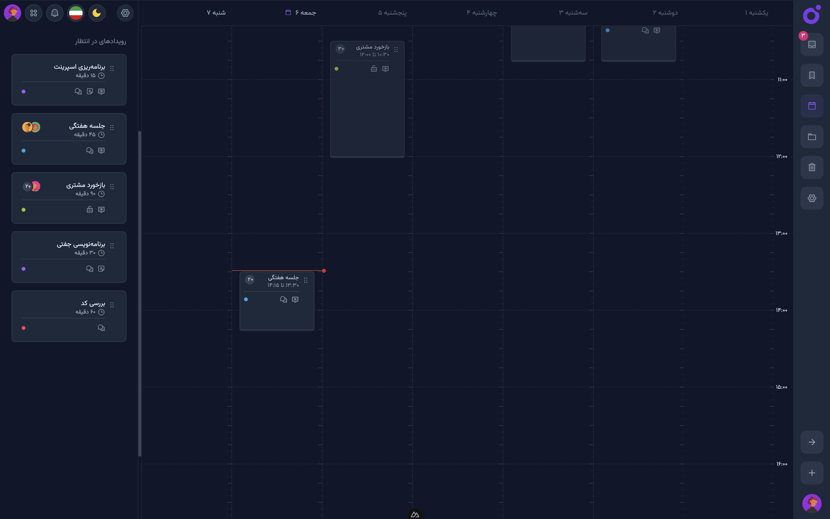This screenshot has width=830, height=519.
Task: Click the Iran flag language icon
Action: (76, 13)
